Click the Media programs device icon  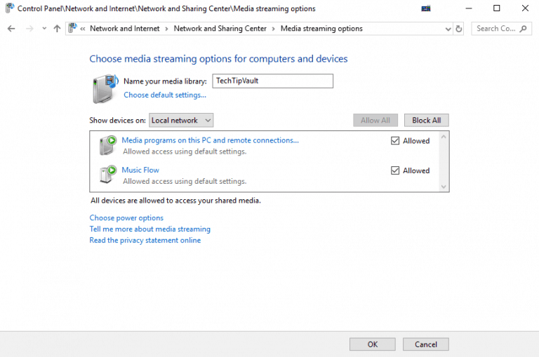tap(107, 145)
